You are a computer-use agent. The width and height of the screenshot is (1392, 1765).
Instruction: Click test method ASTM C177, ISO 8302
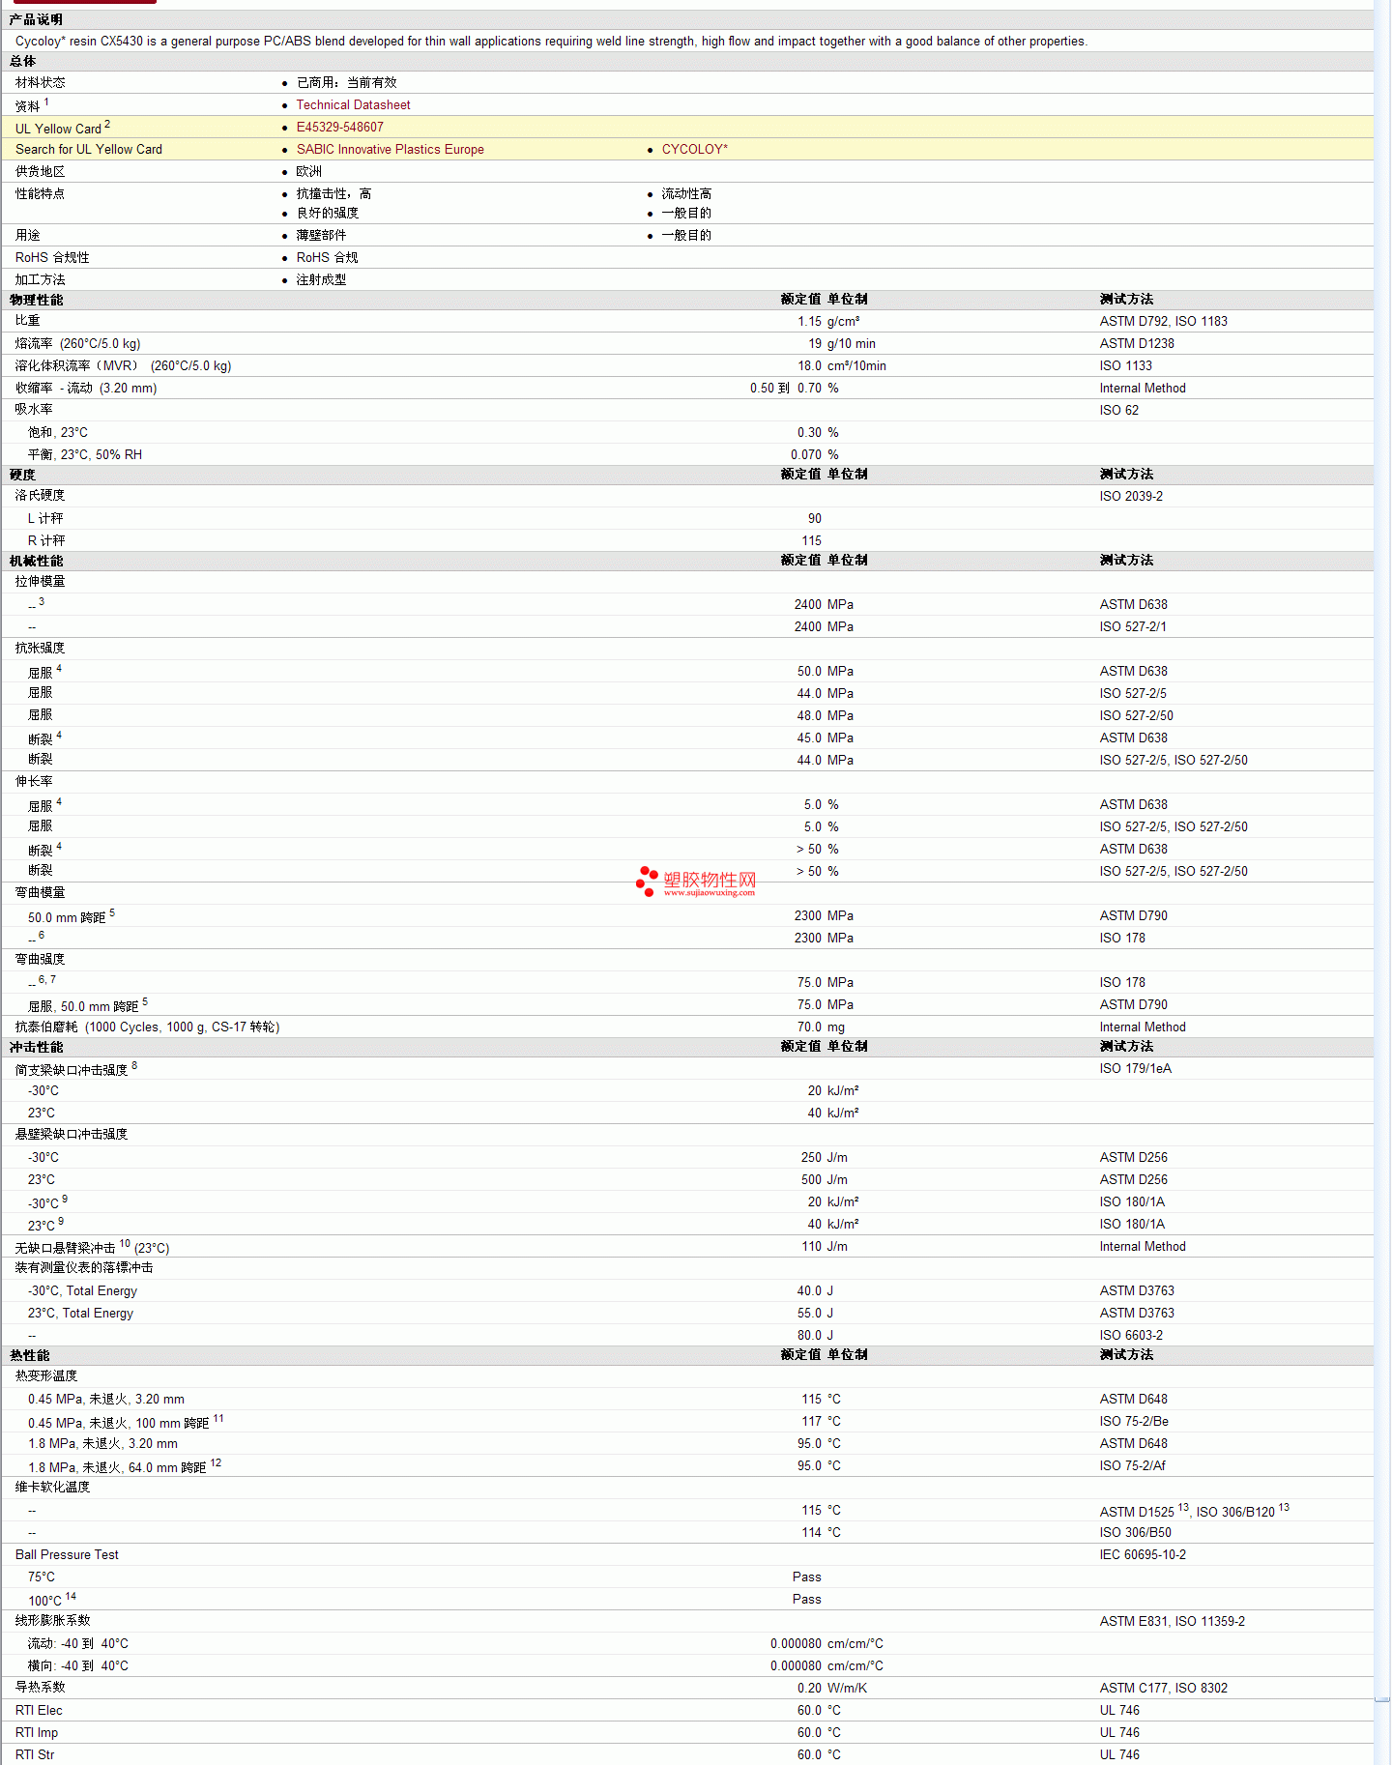click(1163, 1688)
